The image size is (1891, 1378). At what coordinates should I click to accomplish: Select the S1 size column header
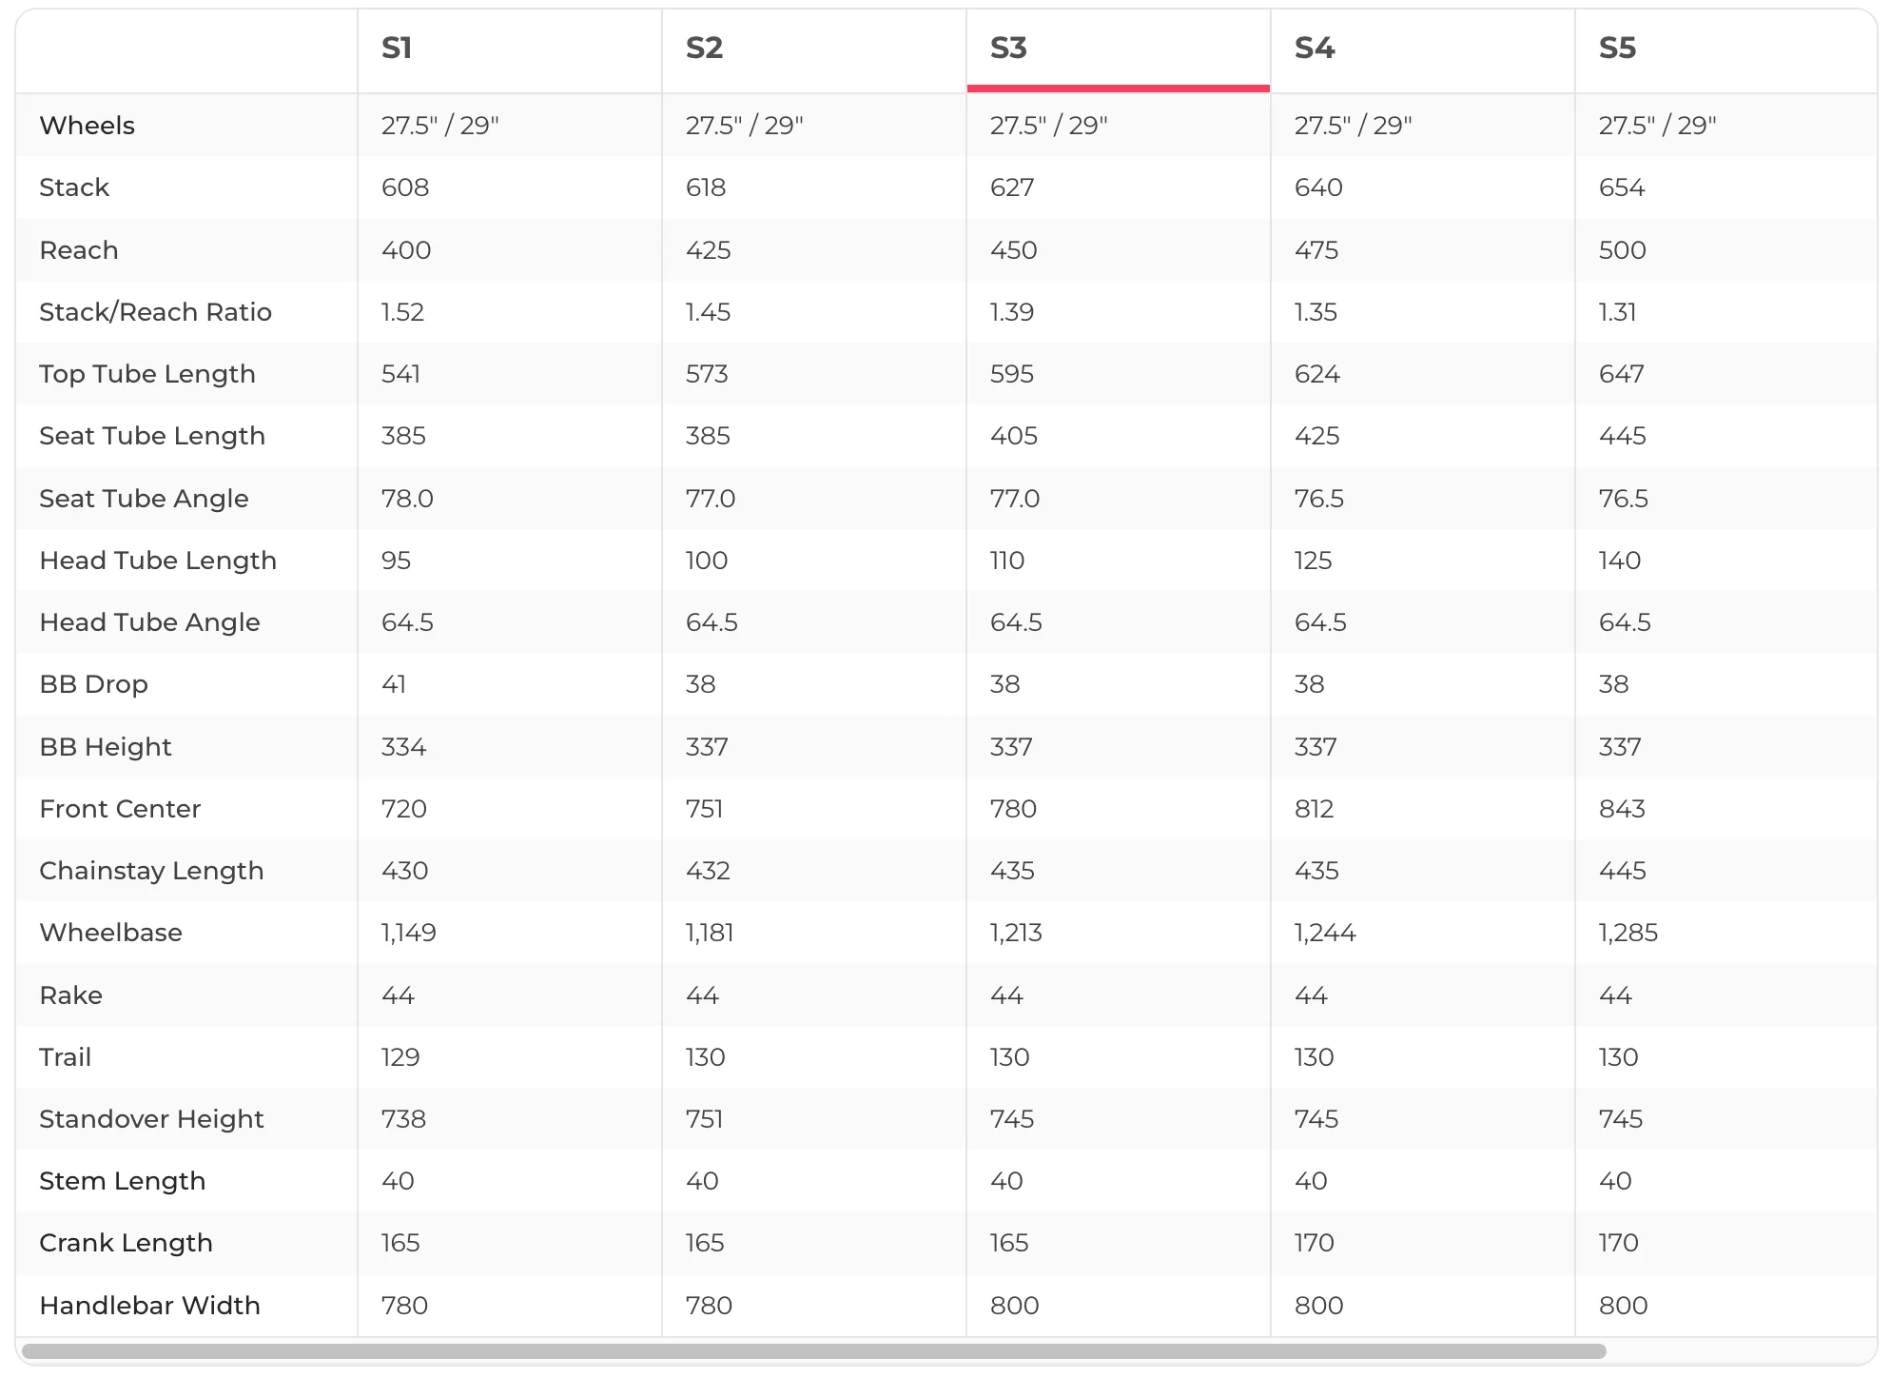click(397, 48)
